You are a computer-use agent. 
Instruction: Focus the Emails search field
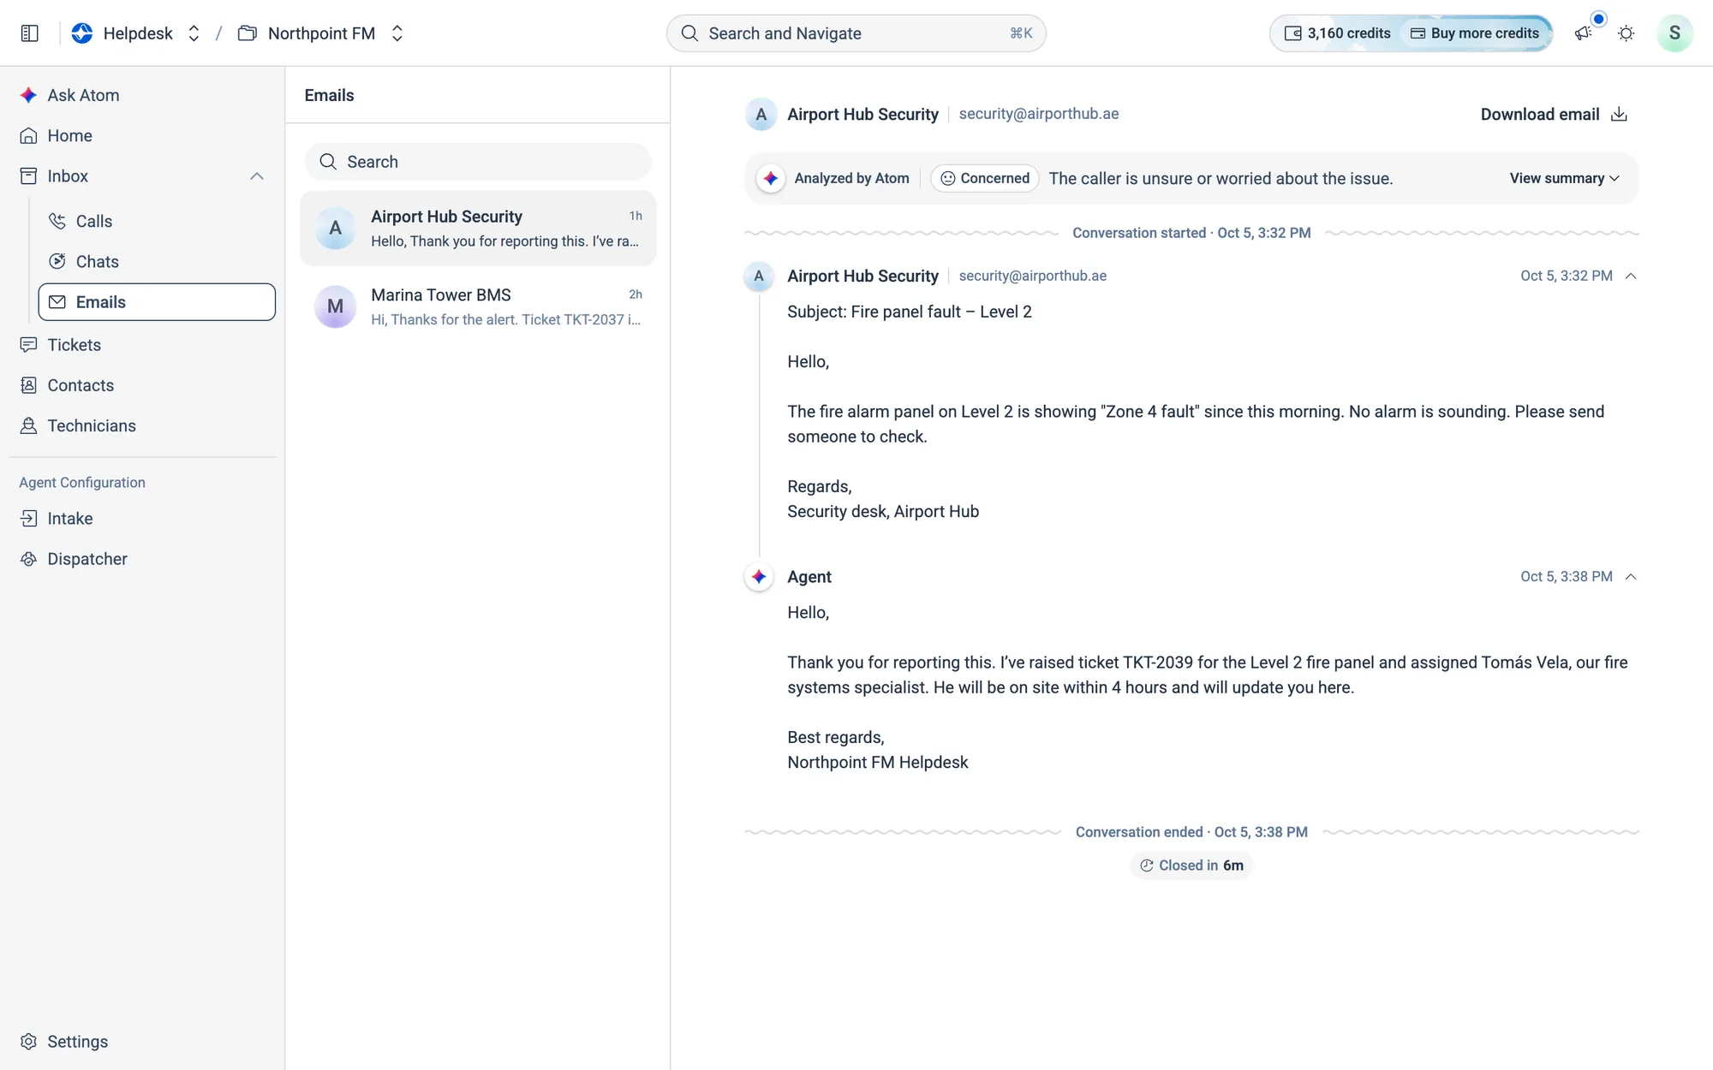click(x=478, y=162)
